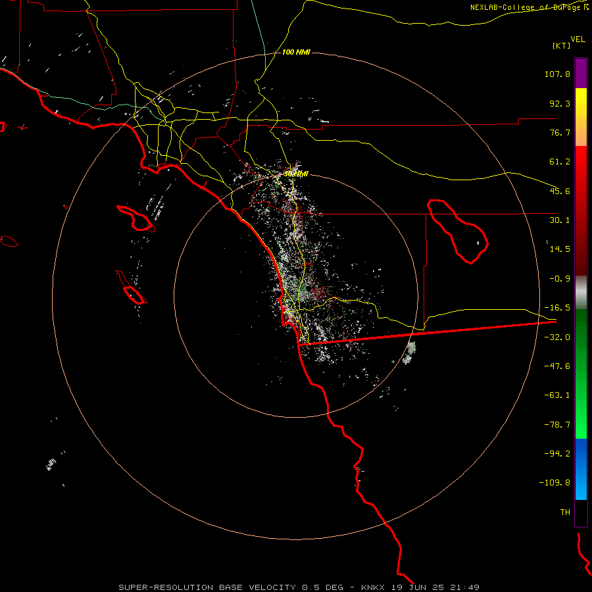
Task: Select the -63.1 velocity scale label
Action: tap(557, 395)
